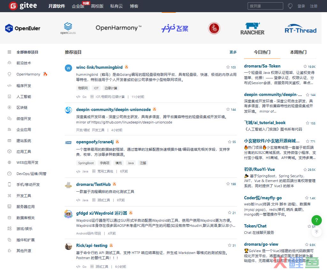327x270 pixels.
Task: Star the 若依/RuoYi-Vue project
Action: pos(309,170)
